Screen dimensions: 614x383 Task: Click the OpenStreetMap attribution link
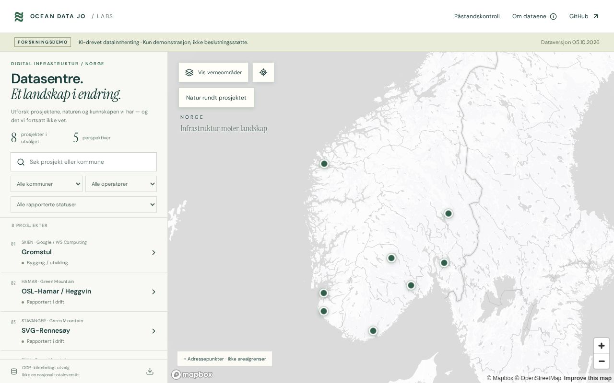(x=538, y=378)
